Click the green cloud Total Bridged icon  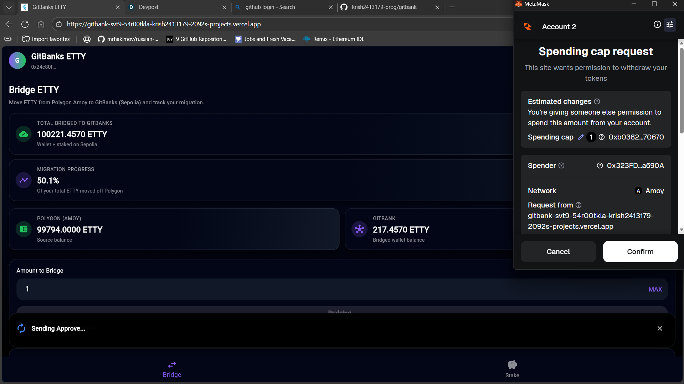click(24, 134)
